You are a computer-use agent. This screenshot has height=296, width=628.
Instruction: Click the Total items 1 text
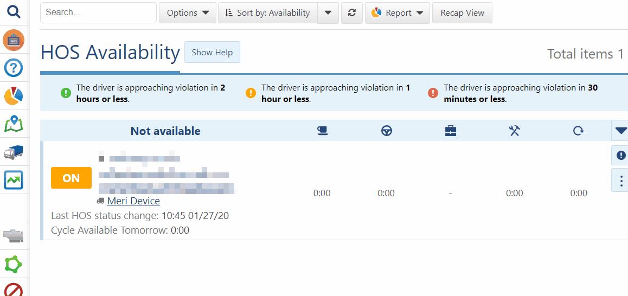coord(586,54)
